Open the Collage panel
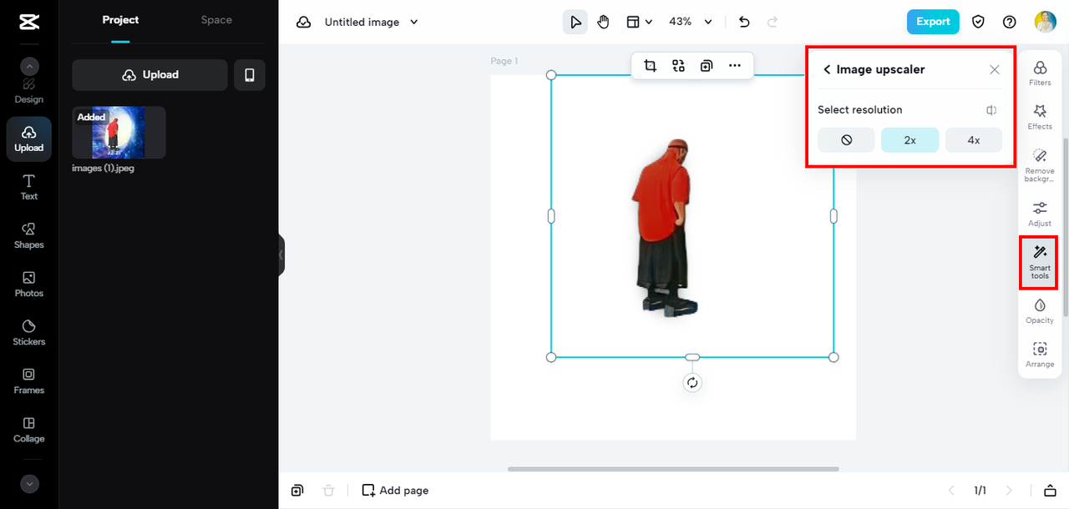 (28, 430)
